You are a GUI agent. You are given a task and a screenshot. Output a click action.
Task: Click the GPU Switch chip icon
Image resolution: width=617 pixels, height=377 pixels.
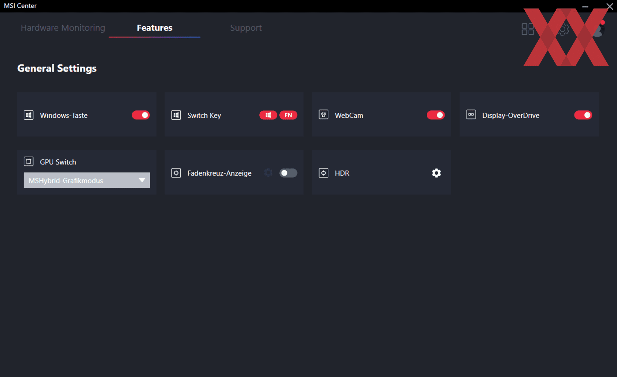tap(29, 161)
